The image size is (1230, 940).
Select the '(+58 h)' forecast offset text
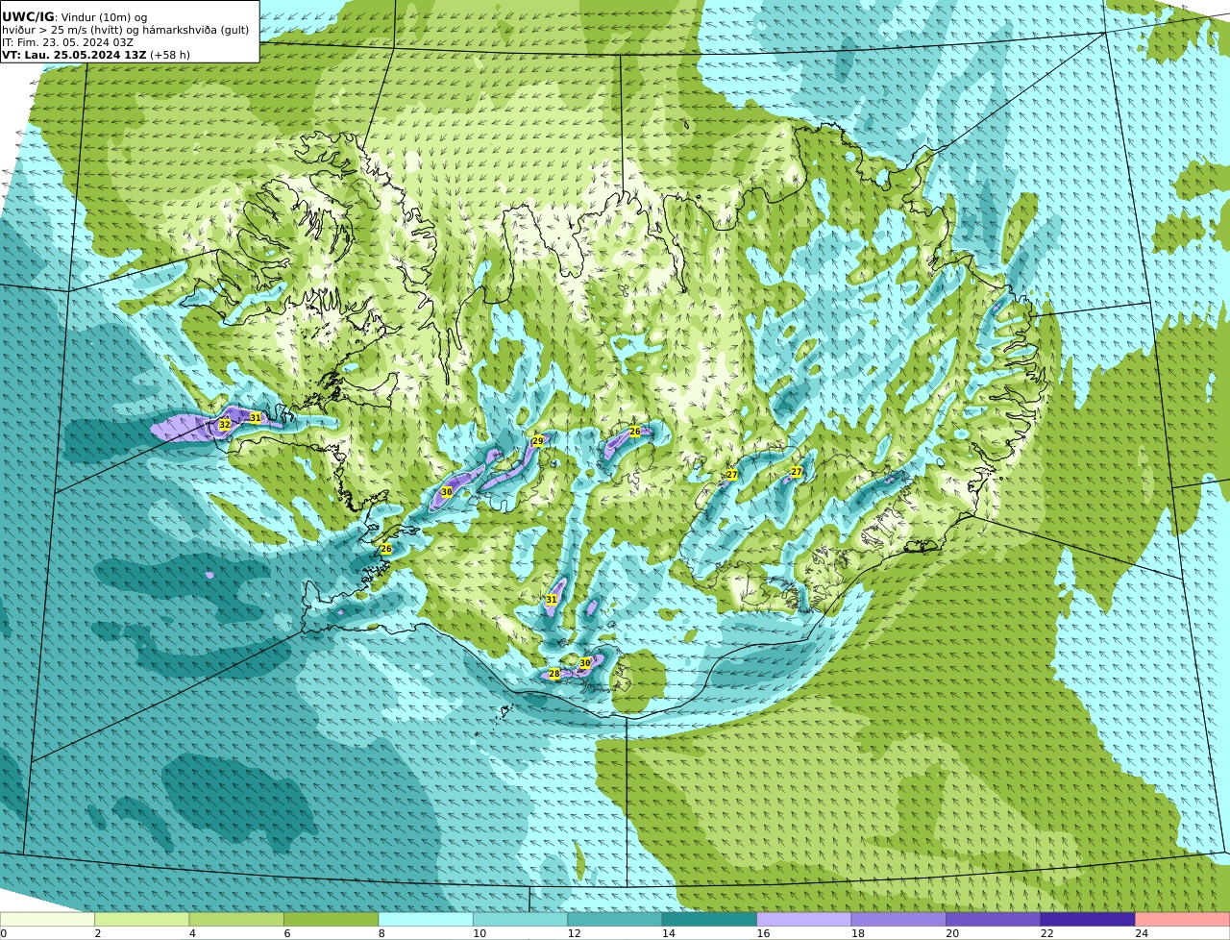click(170, 55)
